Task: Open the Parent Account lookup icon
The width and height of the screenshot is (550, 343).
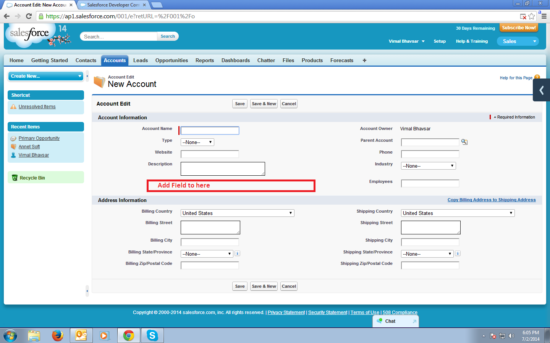Action: 464,142
